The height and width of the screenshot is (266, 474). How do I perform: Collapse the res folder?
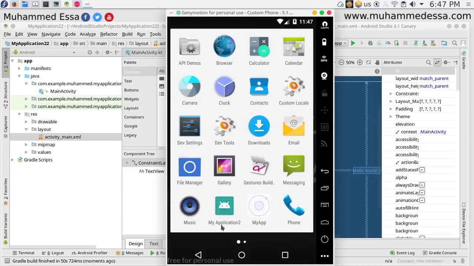(19, 114)
